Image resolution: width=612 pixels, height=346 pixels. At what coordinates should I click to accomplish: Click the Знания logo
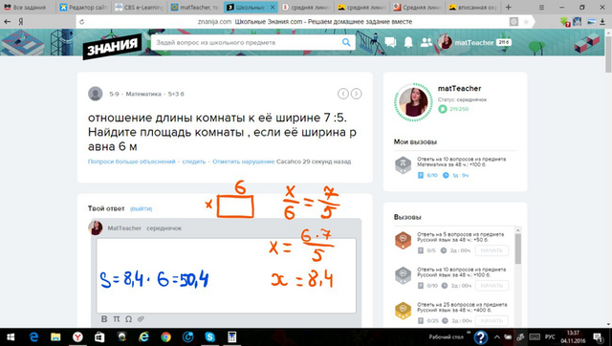tap(112, 47)
